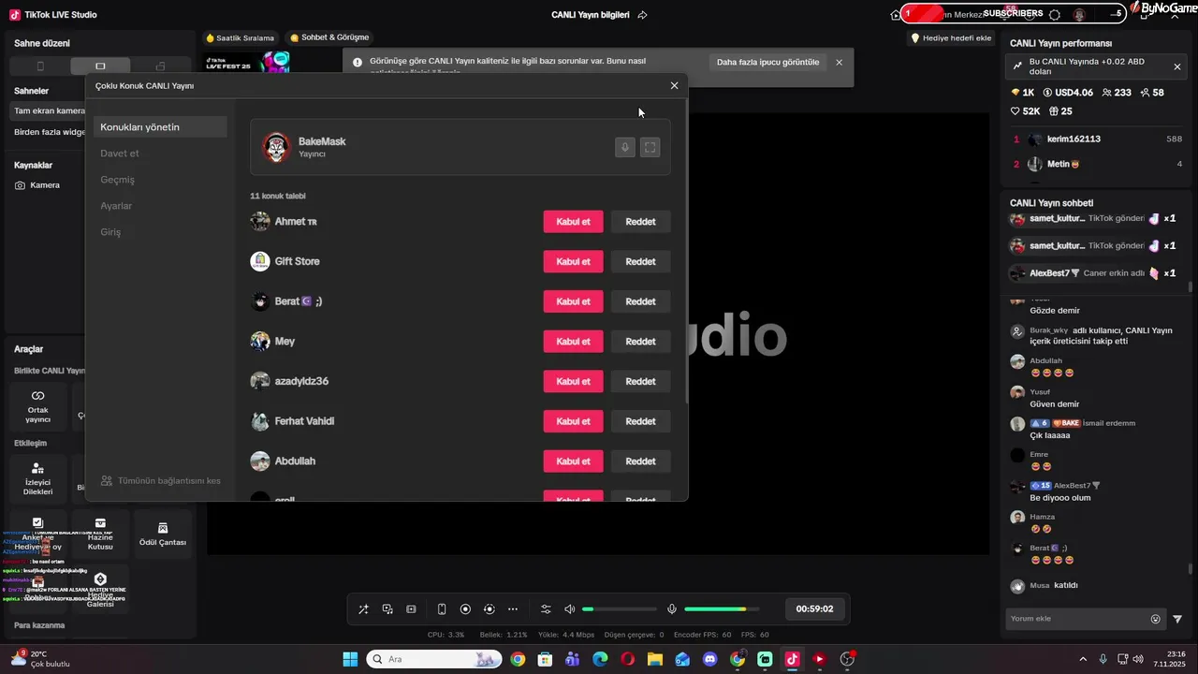Reject guest request from Gift Store
The height and width of the screenshot is (674, 1198).
click(640, 261)
